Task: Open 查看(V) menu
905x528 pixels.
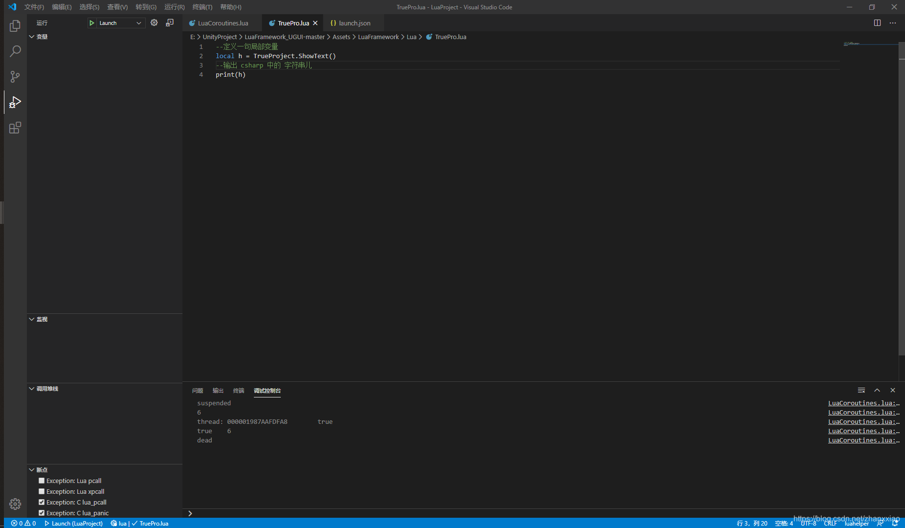Action: [x=117, y=7]
